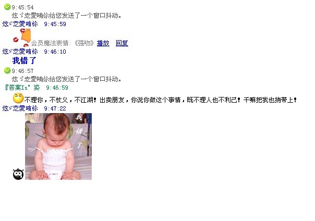Click the 9:46:59 timestamp
The width and height of the screenshot is (315, 221).
coord(57,88)
